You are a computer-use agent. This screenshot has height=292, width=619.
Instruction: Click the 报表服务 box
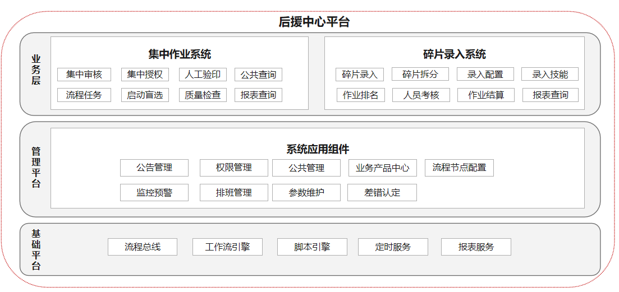[x=476, y=247]
